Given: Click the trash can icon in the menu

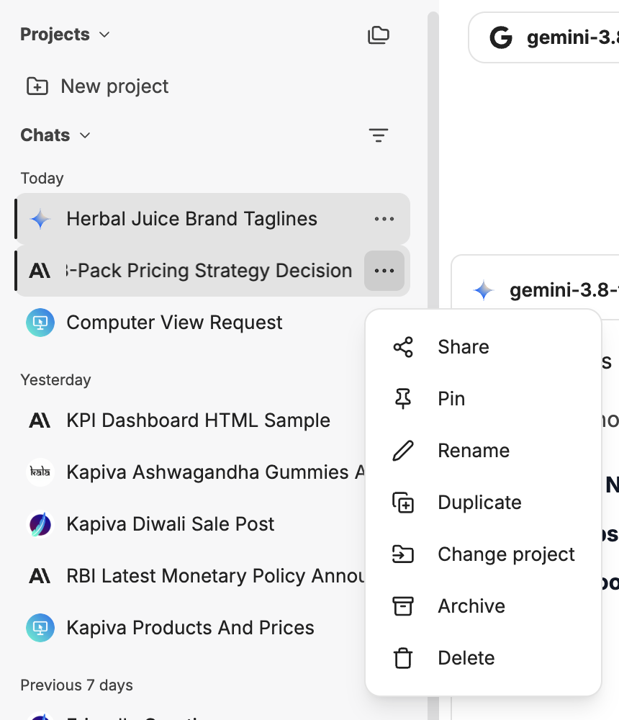Looking at the screenshot, I should tap(403, 658).
